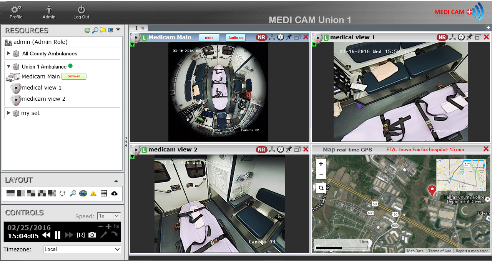492x261 pixels.
Task: Click the layout cycle rotation icon
Action: [62, 193]
